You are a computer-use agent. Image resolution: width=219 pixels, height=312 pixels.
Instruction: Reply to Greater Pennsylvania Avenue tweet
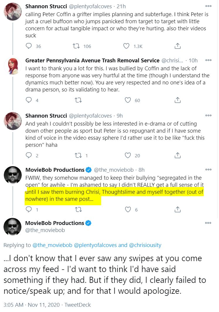[29, 100]
